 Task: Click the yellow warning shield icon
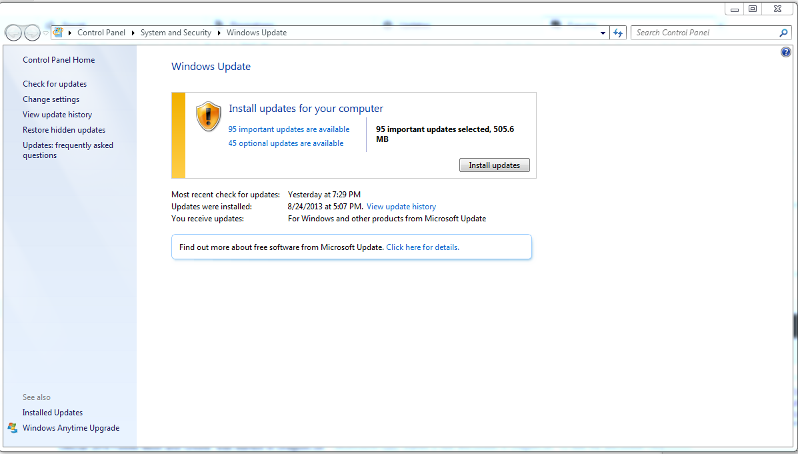(x=208, y=116)
